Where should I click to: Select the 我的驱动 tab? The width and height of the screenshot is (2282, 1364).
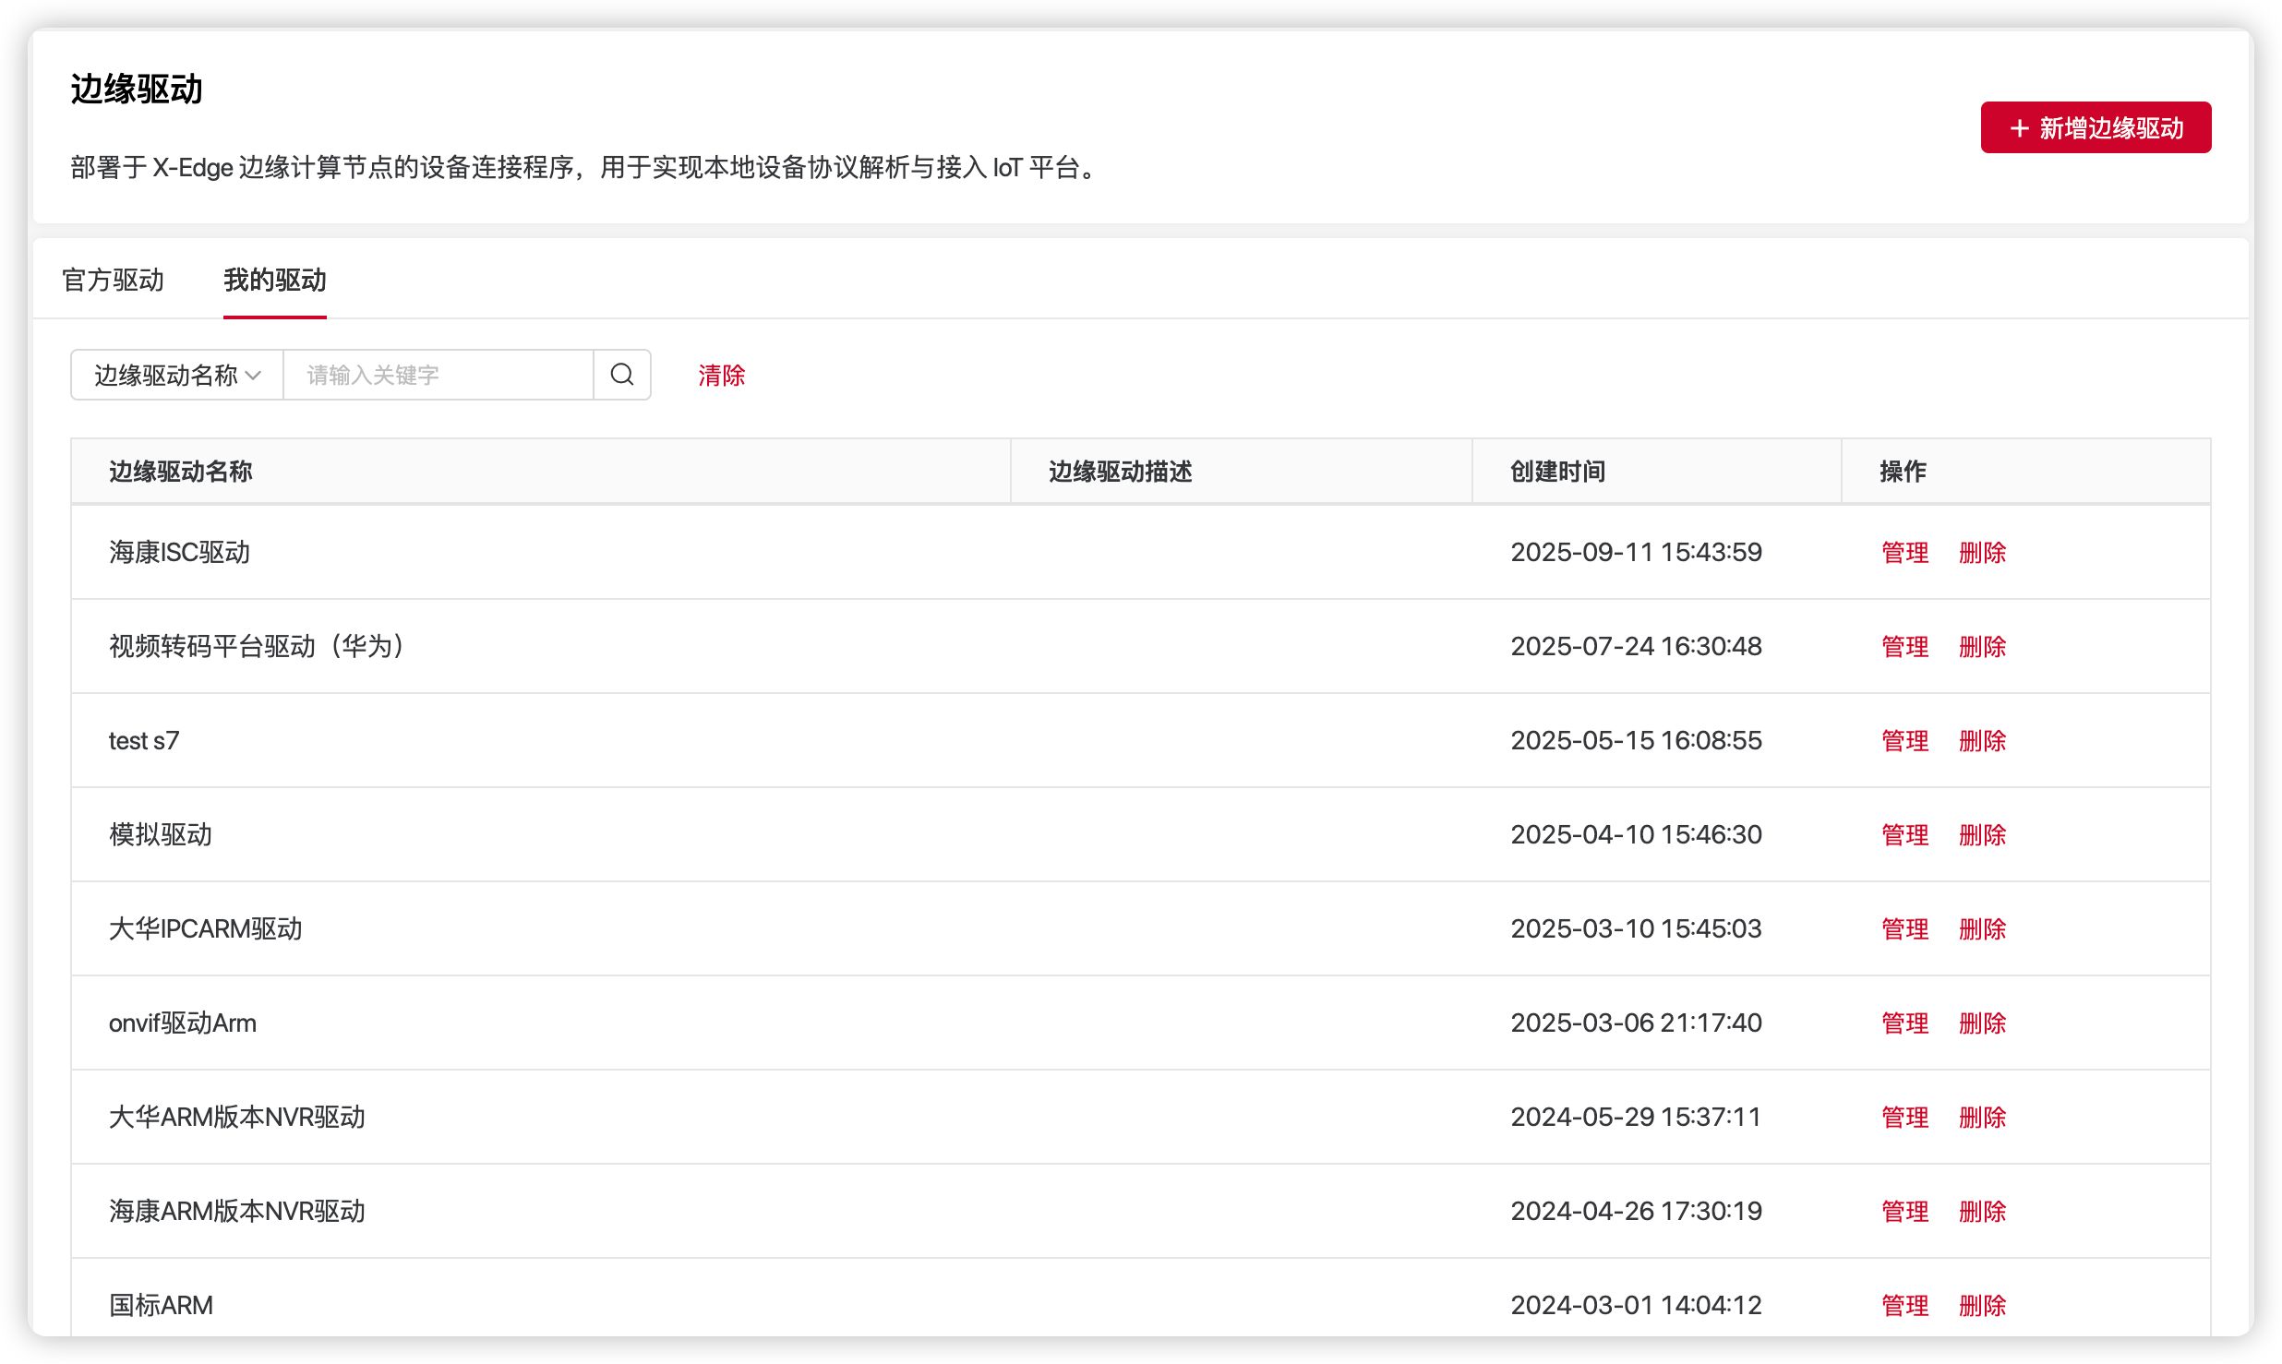pyautogui.click(x=274, y=280)
